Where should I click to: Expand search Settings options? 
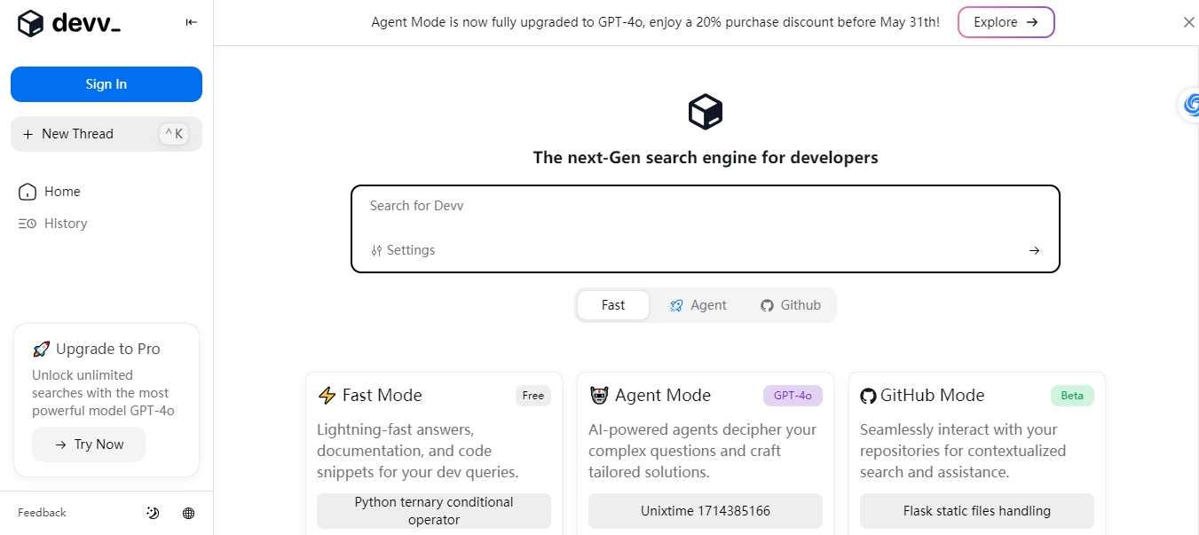click(x=403, y=250)
